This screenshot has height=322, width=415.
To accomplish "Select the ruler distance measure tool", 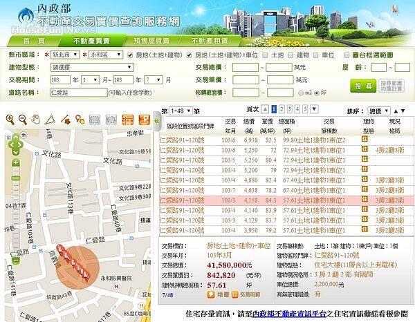I will (65, 120).
